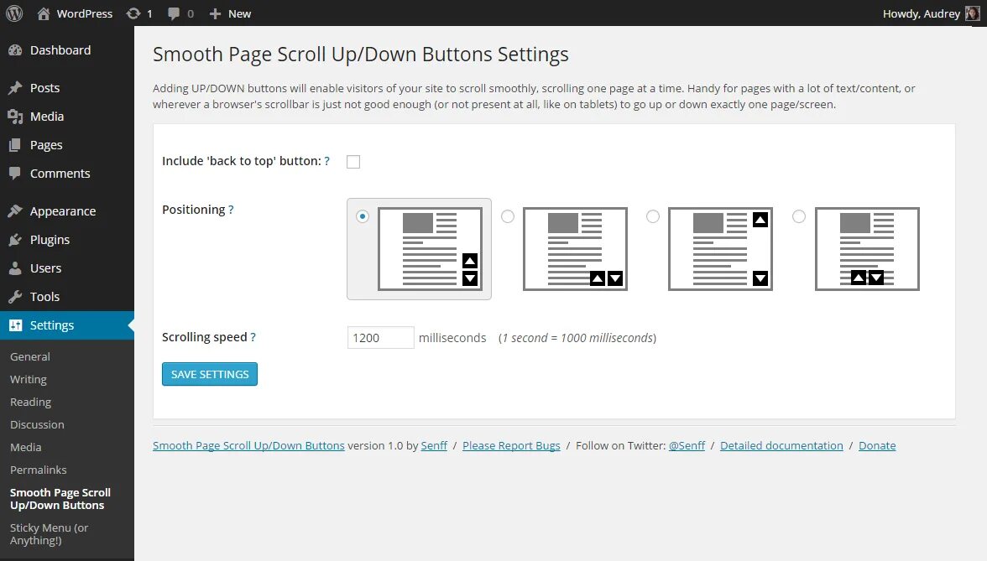Click the bottom-center buttons layout thumbnail
Screen dimensions: 987x561
868,249
